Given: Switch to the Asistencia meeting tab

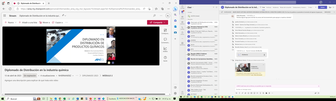Looking at the screenshot, I should pyautogui.click(x=276, y=7).
